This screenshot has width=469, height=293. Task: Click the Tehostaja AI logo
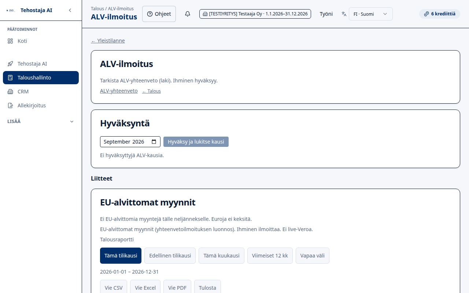point(11,10)
